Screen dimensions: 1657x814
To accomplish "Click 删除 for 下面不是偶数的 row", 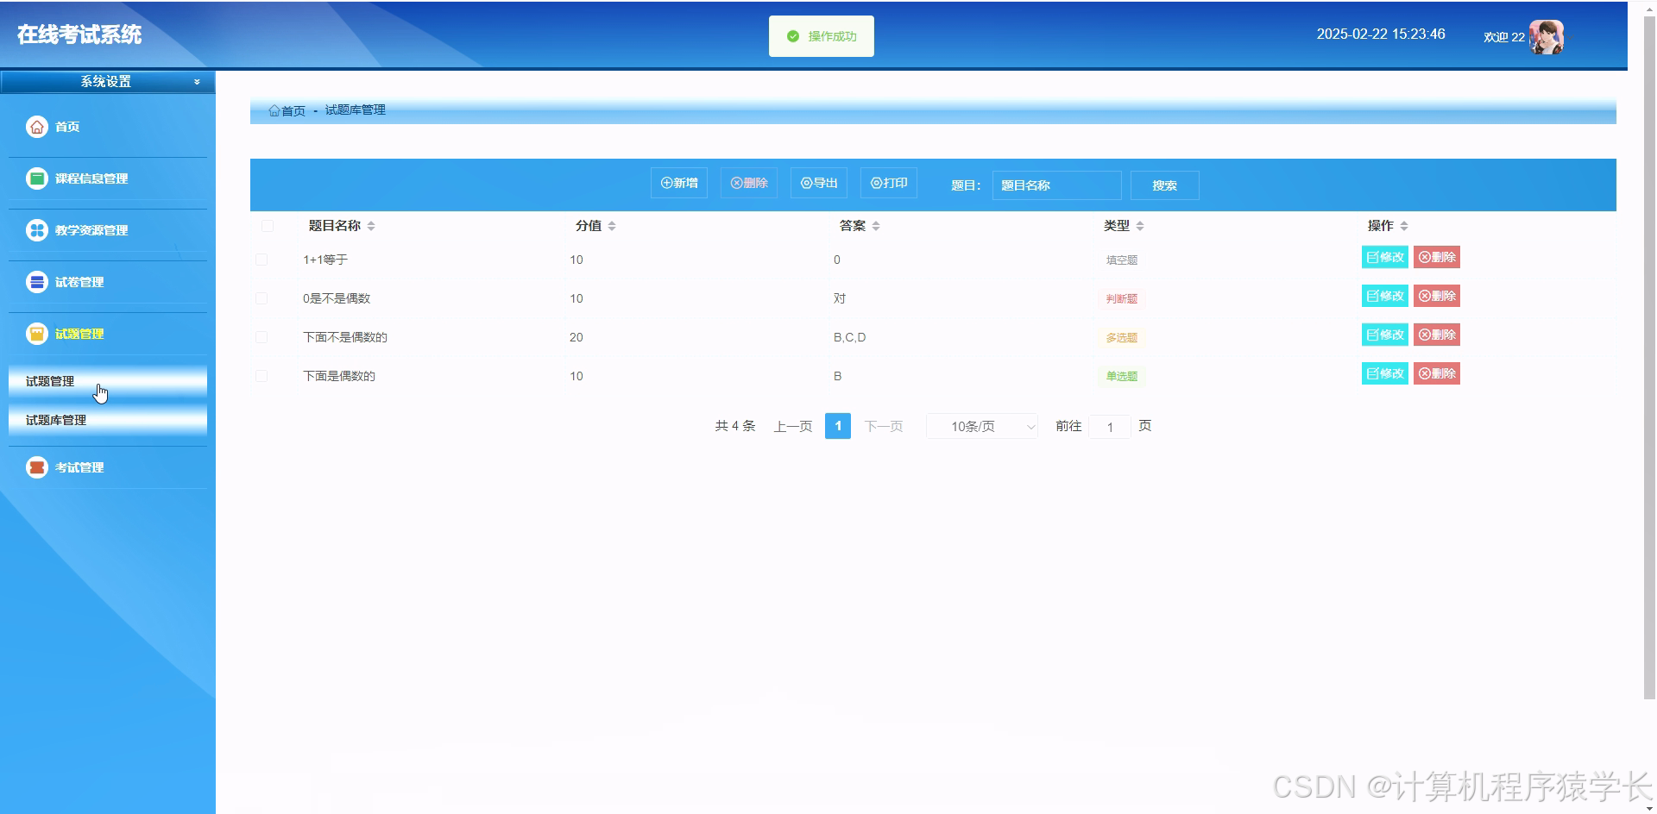I will 1437,335.
